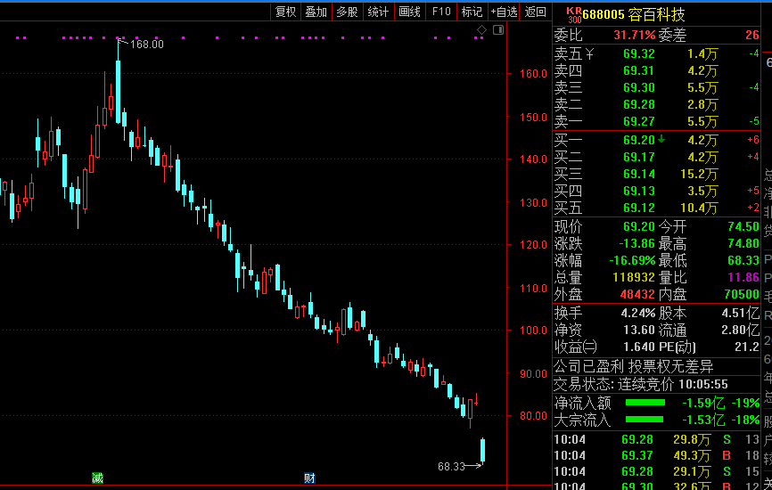772x490 pixels.
Task: Click the ¥ icon beside 卖五
Action: tap(589, 54)
